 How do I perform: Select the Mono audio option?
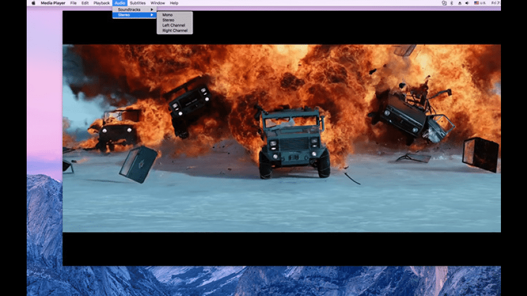(x=167, y=14)
